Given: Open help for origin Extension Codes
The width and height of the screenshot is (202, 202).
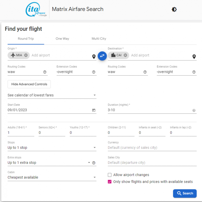Looking at the screenshot, I should 94,72.
